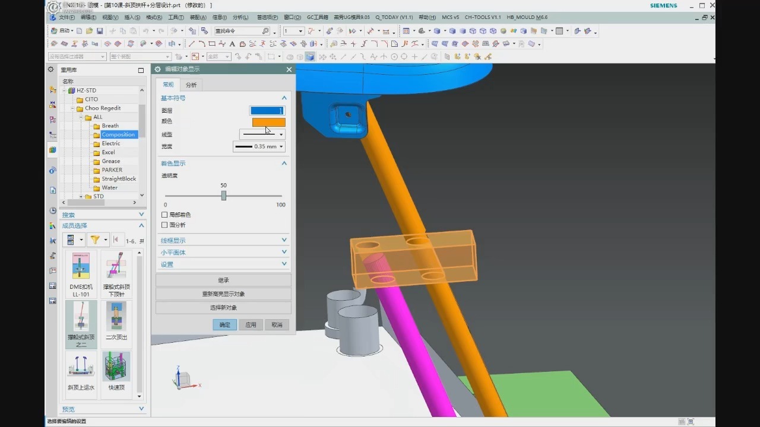Collapse the Choo Regedit tree node
Viewport: 760px width, 427px height.
(72, 109)
